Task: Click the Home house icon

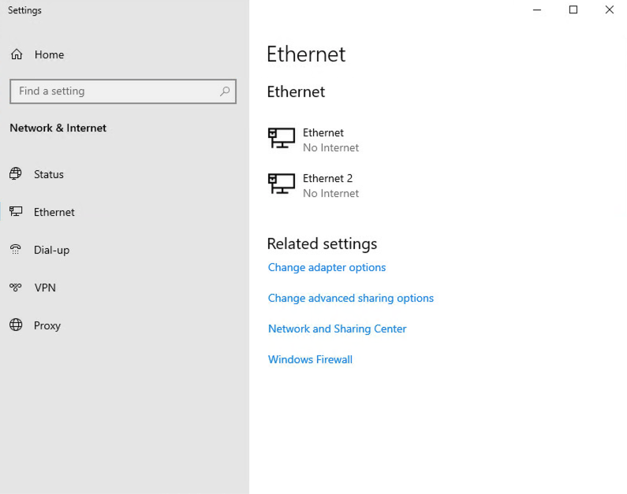Action: [17, 54]
